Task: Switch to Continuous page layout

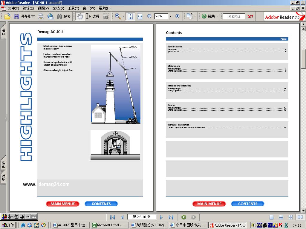Action: click(x=281, y=217)
